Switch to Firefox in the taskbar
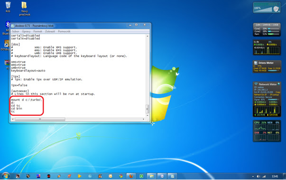The height and width of the screenshot is (180, 286). (x=131, y=176)
